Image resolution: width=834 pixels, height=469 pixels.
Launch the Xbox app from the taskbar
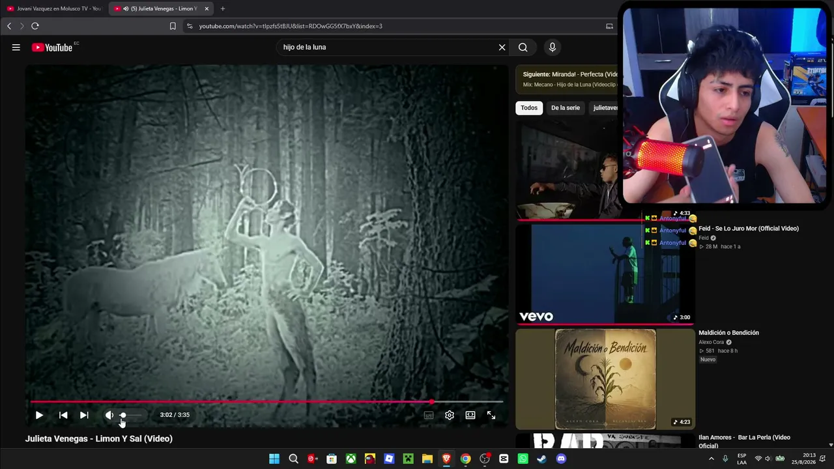[x=351, y=459]
